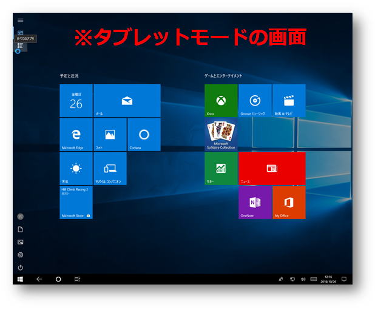Open the My Office tile
Viewport: 378px width, 310px height.
coord(289,203)
